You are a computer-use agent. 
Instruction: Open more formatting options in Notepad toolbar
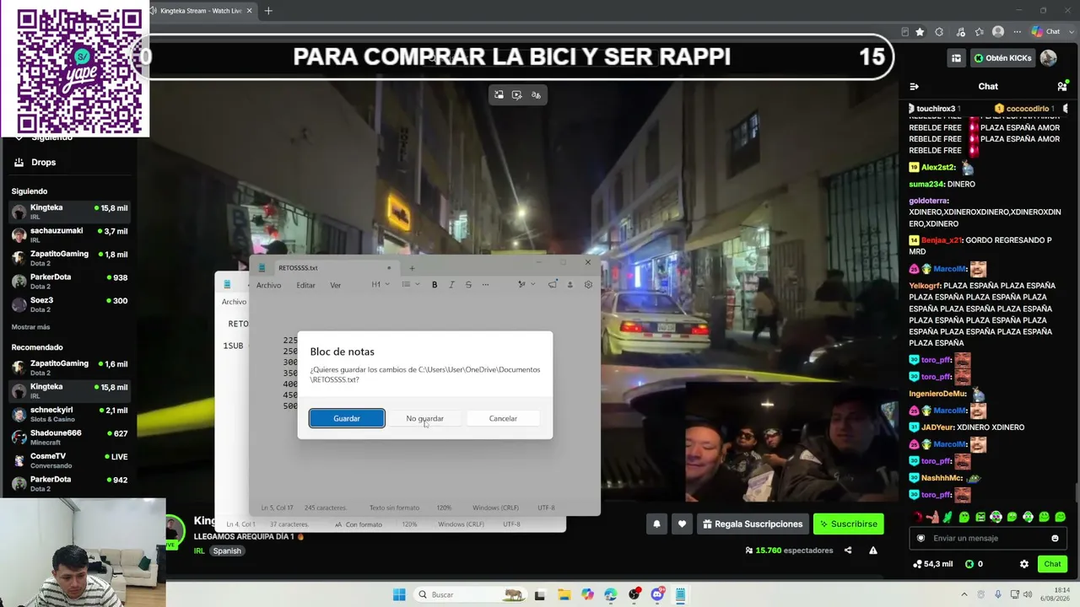tap(485, 284)
